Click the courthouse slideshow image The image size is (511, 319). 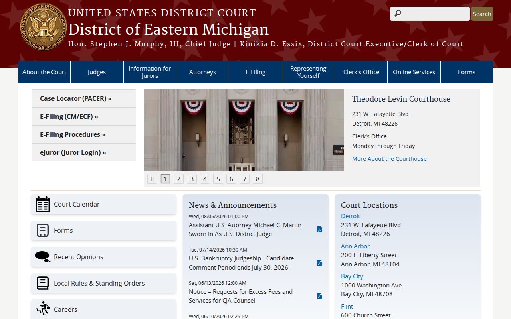244,130
